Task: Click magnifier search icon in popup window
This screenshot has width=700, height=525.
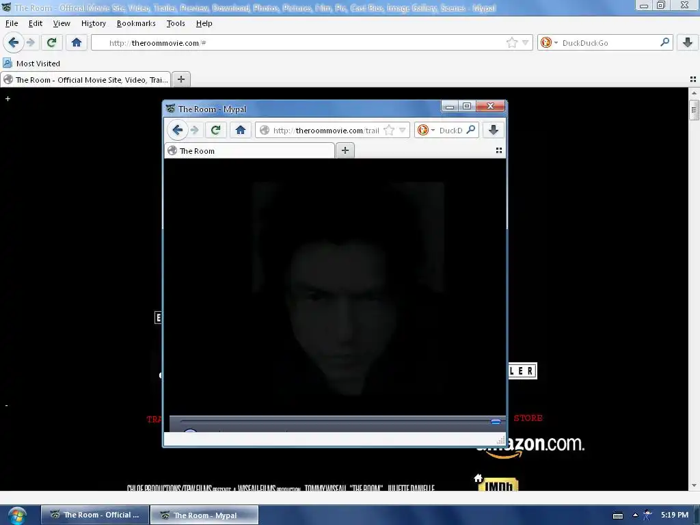Action: pyautogui.click(x=470, y=130)
